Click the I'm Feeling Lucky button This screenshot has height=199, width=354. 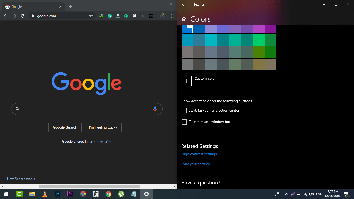pos(103,127)
